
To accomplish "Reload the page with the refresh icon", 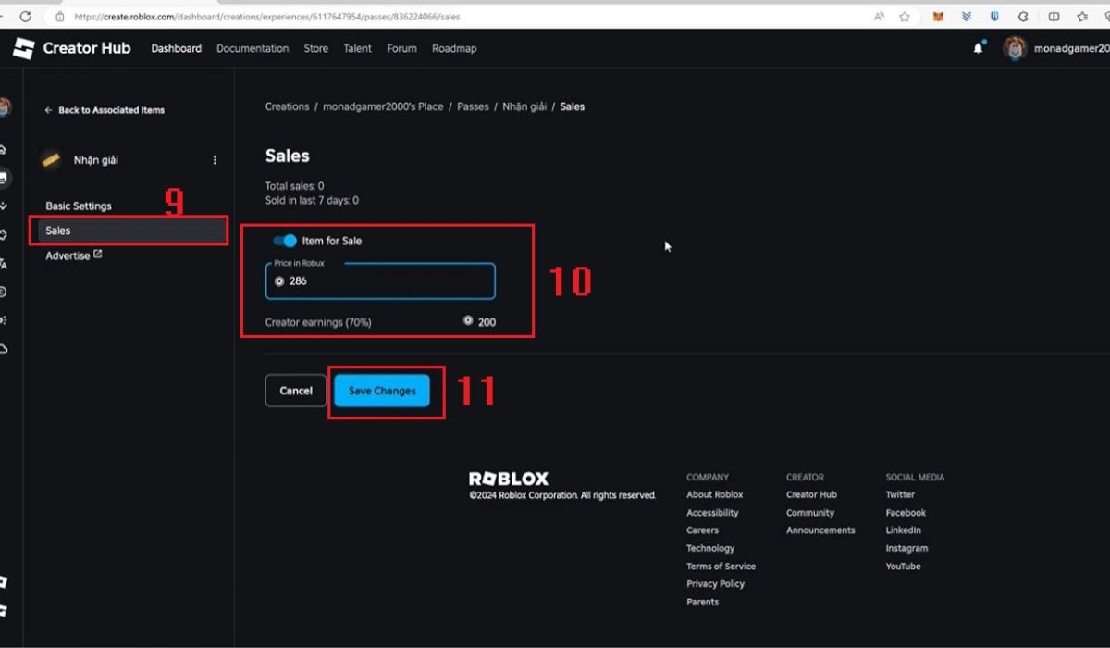I will (25, 17).
